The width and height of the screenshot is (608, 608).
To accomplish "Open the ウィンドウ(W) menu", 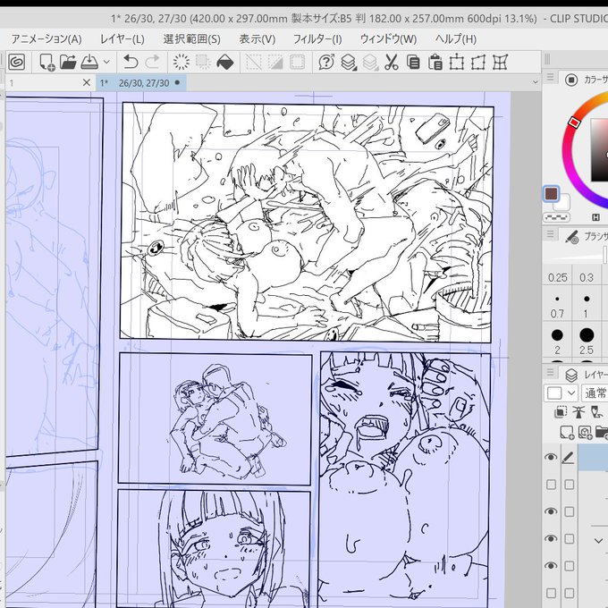I will [x=389, y=39].
